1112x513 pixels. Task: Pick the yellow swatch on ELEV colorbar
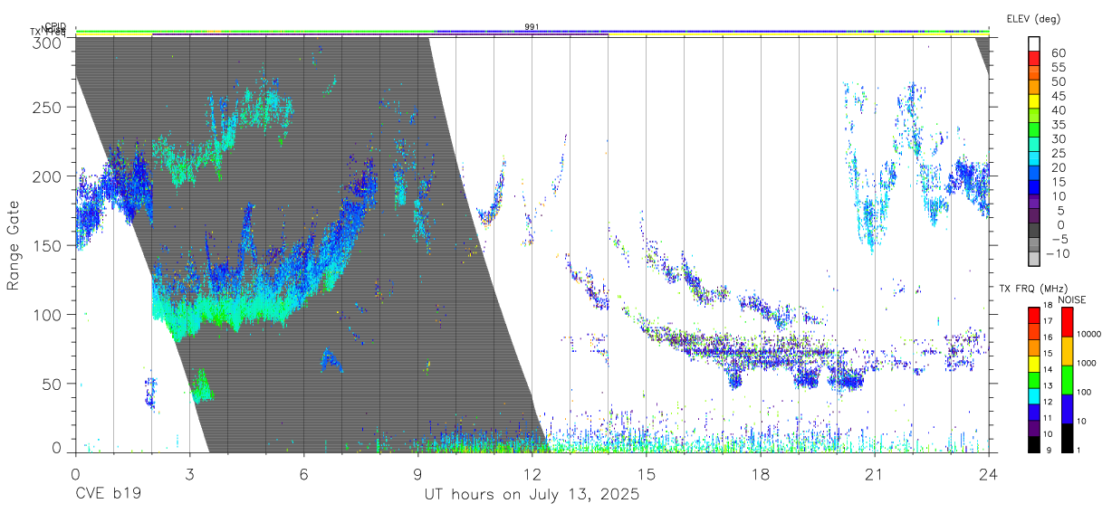tap(1035, 102)
